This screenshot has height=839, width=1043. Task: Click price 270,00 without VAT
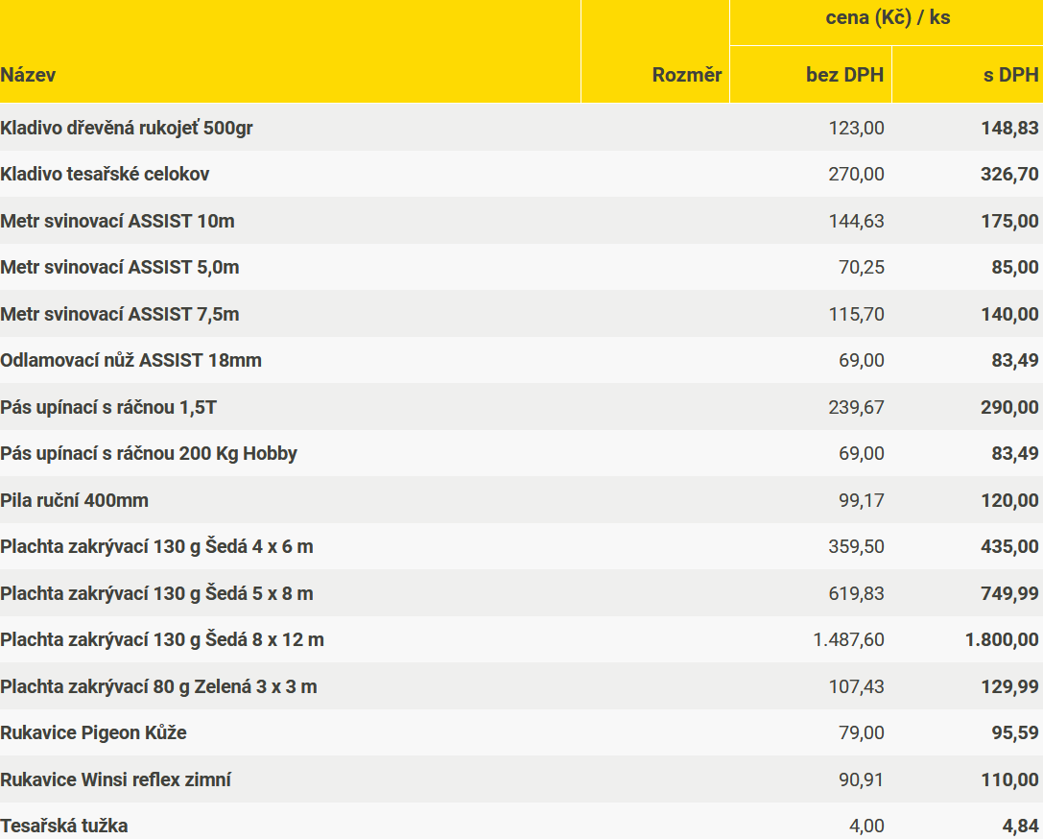856,175
